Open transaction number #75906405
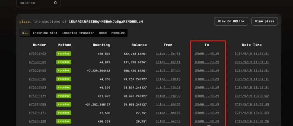This screenshot has width=293, height=126. (x=37, y=71)
